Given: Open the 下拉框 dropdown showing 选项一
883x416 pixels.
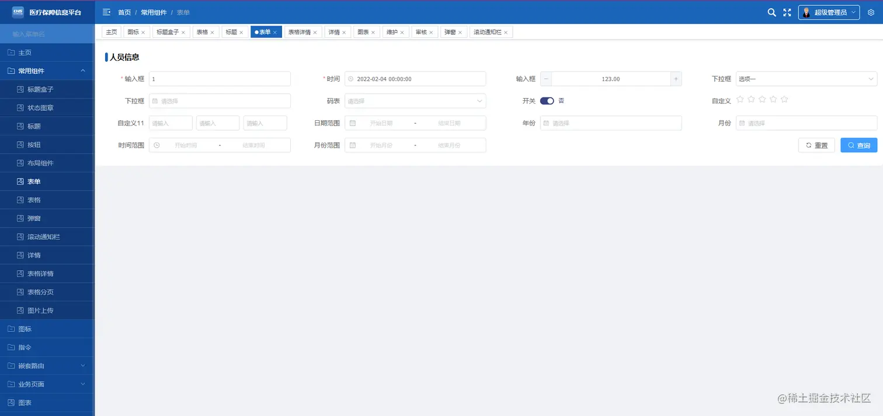Looking at the screenshot, I should 806,79.
